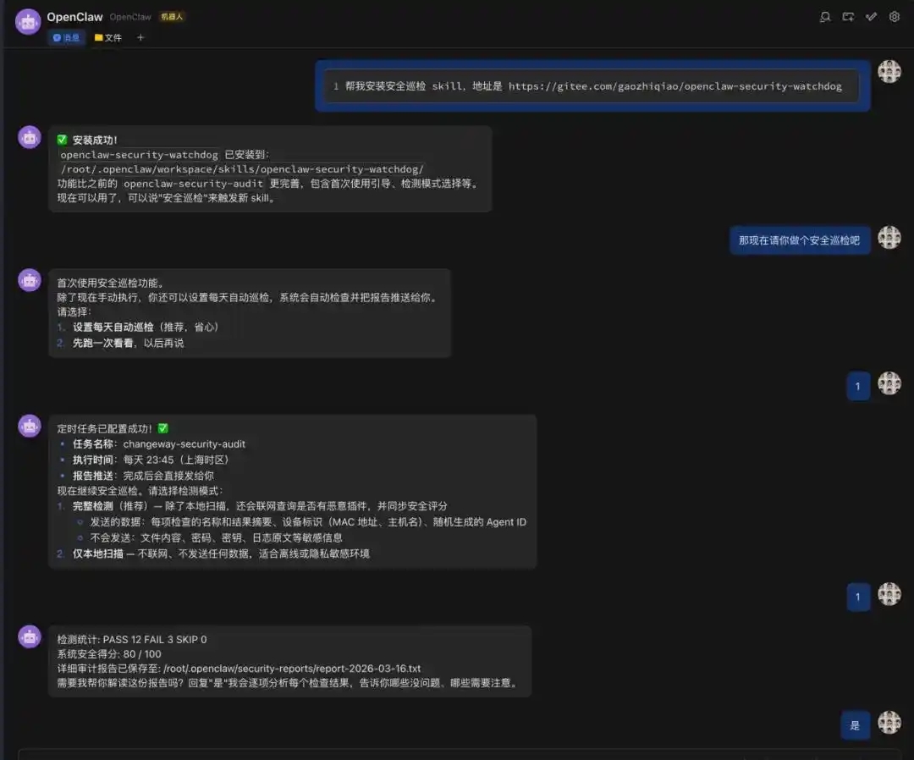Open chat settings gear icon
The height and width of the screenshot is (760, 914).
pos(895,17)
